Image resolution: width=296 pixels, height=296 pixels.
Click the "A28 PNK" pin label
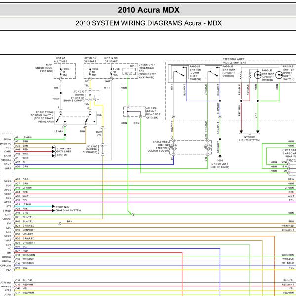(22, 208)
